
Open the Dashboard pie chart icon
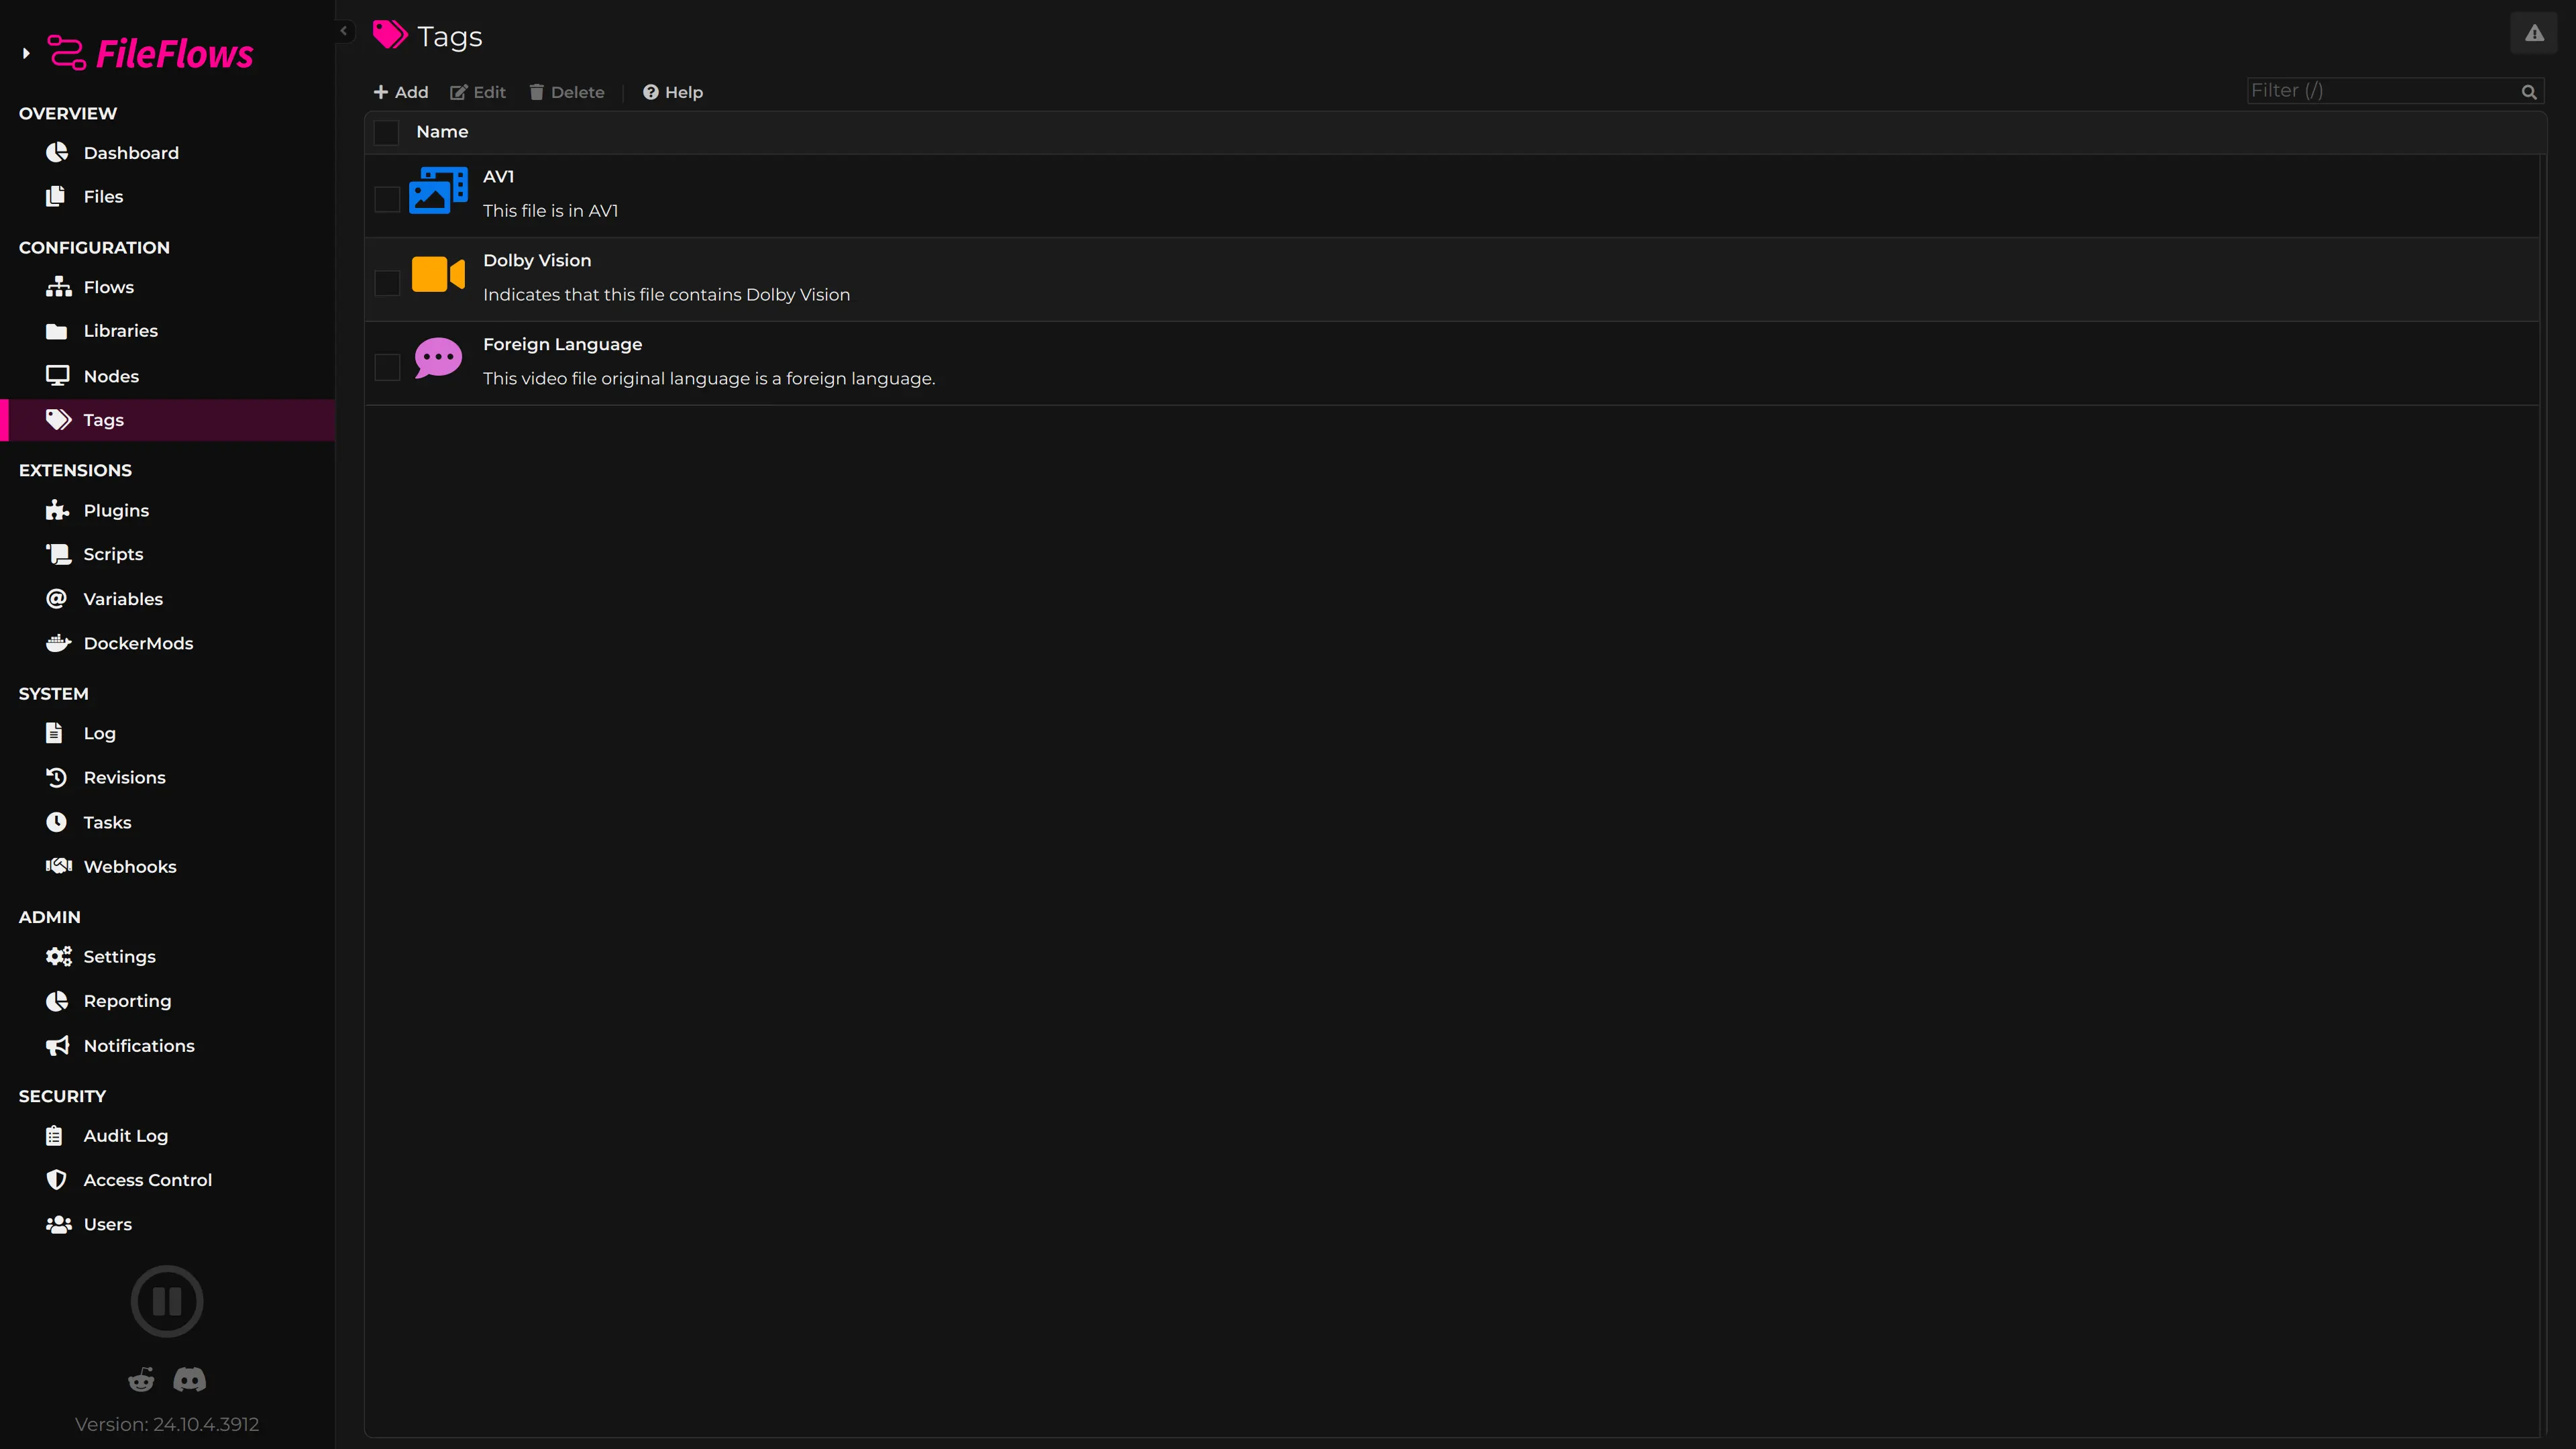click(57, 152)
